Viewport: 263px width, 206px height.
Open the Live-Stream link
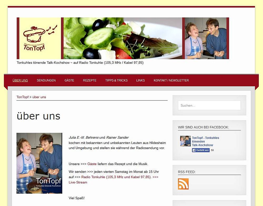(x=78, y=182)
